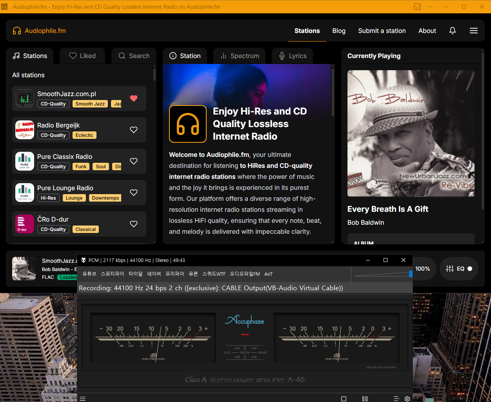Pause playback in PCM player
Image resolution: width=491 pixels, height=402 pixels.
[x=365, y=398]
